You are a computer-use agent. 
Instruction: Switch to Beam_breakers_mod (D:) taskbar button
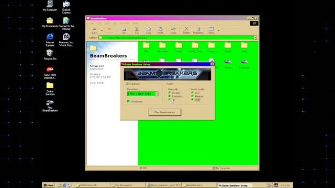tap(164, 185)
